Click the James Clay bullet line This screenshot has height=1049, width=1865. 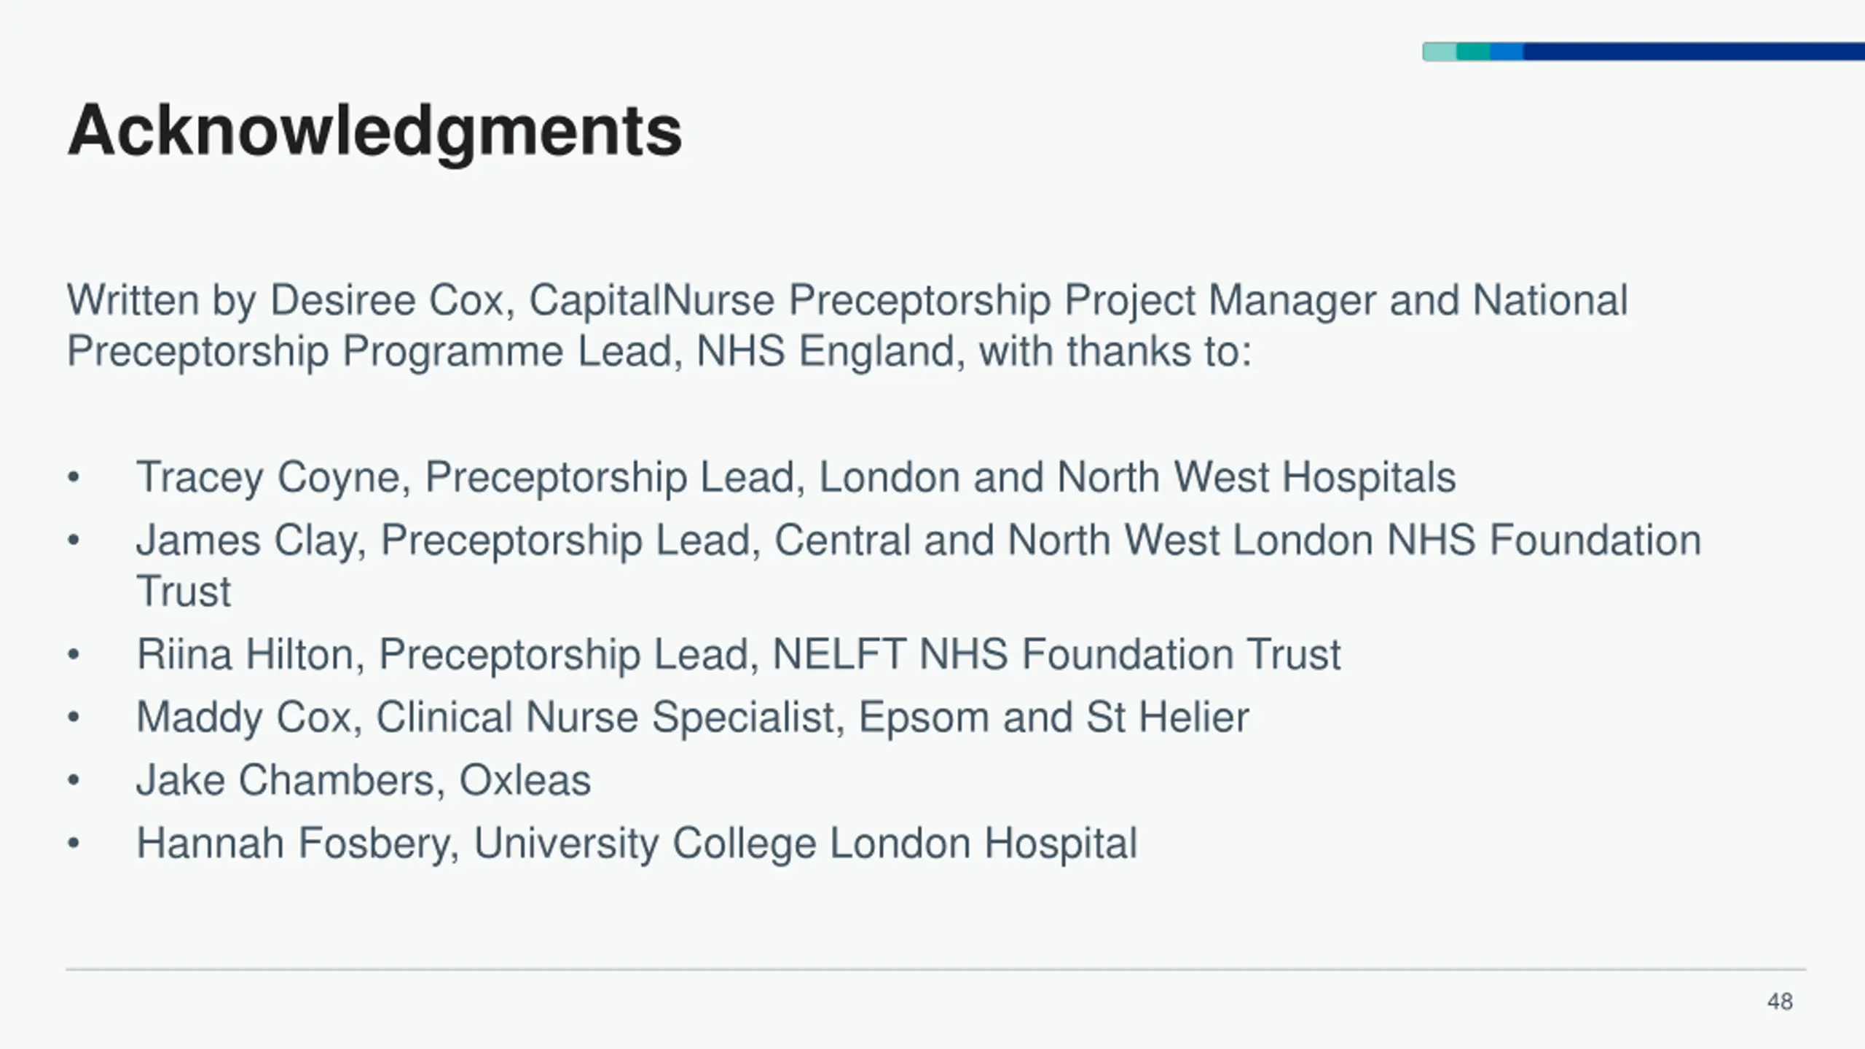pyautogui.click(x=918, y=541)
